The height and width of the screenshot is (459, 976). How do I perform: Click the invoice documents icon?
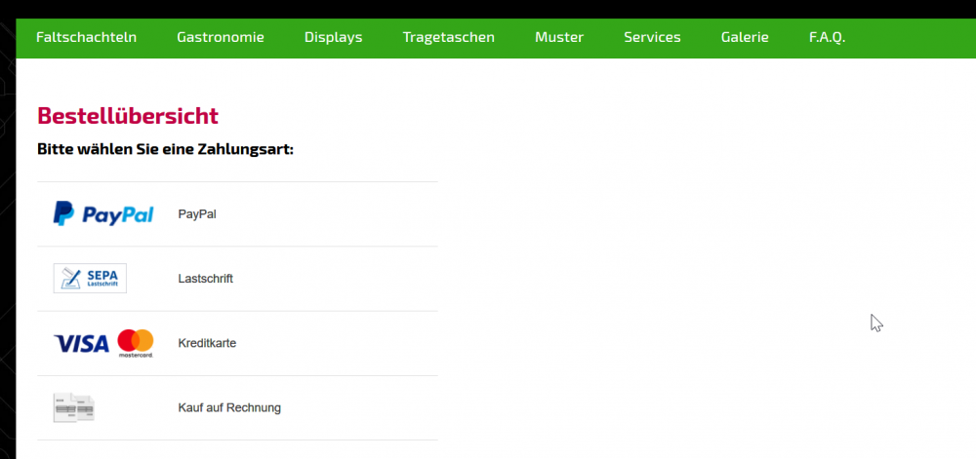(74, 408)
